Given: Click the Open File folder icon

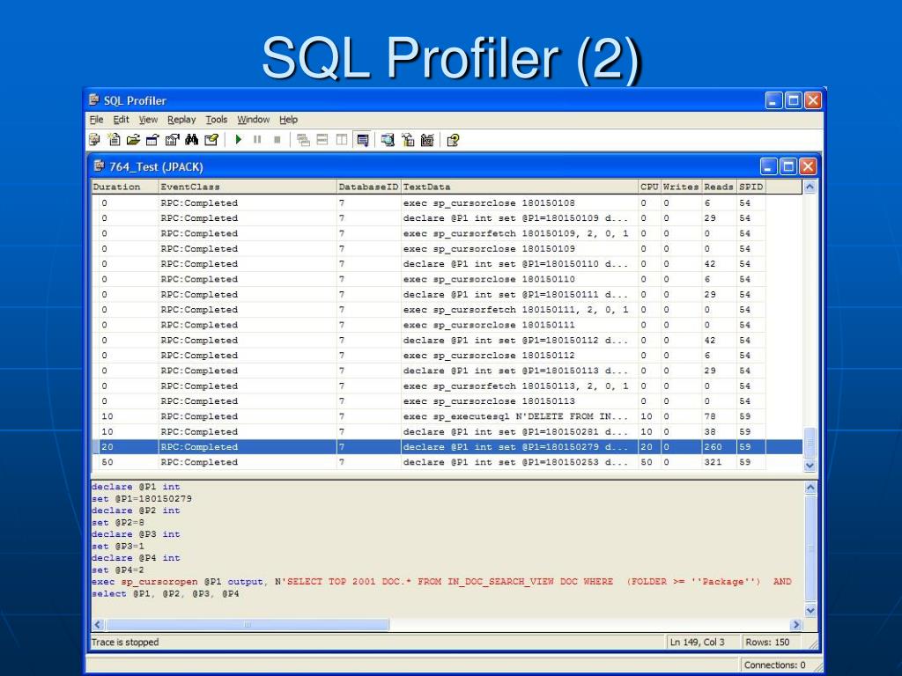Looking at the screenshot, I should click(134, 140).
